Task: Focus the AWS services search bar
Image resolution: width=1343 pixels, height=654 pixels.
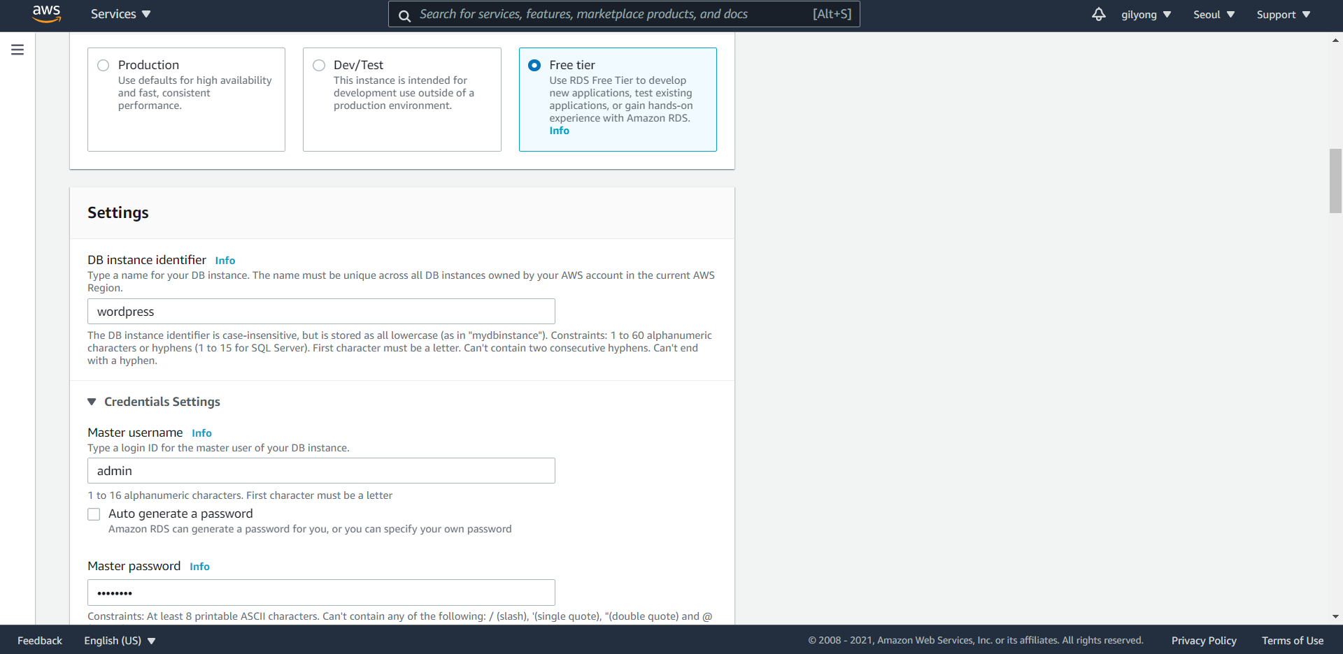Action: click(x=624, y=14)
